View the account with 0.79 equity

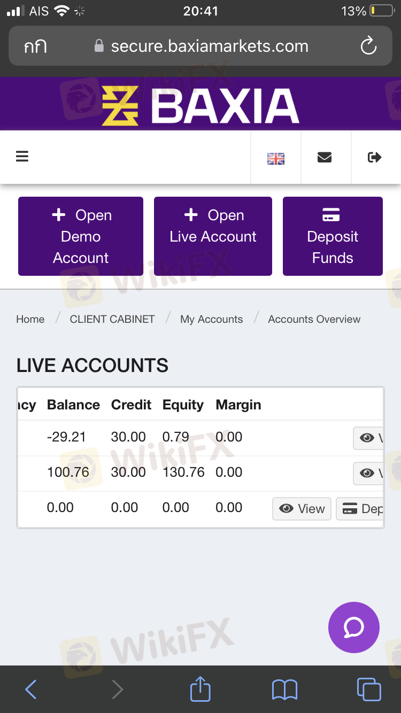[x=368, y=438]
